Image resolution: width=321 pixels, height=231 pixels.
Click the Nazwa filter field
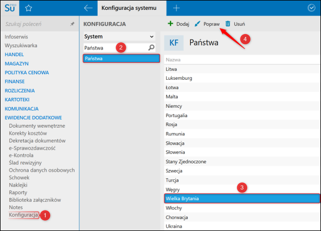(x=242, y=60)
